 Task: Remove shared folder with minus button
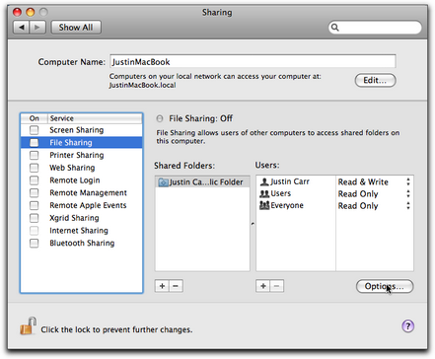pos(176,286)
